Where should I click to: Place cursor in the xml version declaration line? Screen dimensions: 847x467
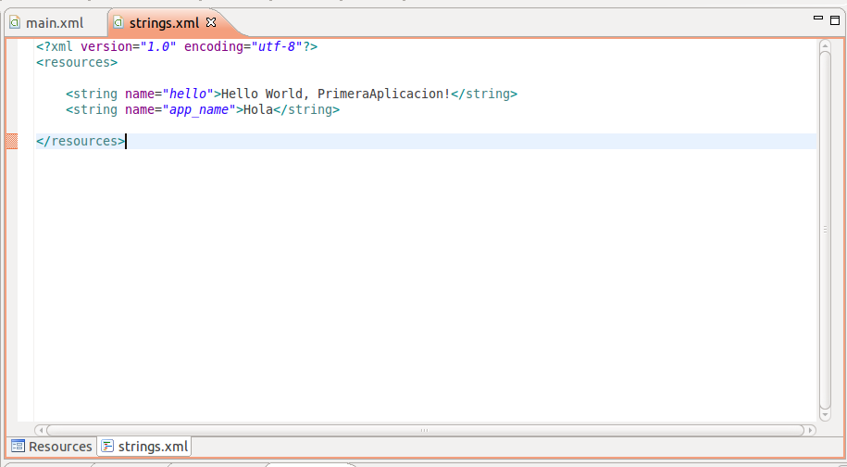point(177,46)
